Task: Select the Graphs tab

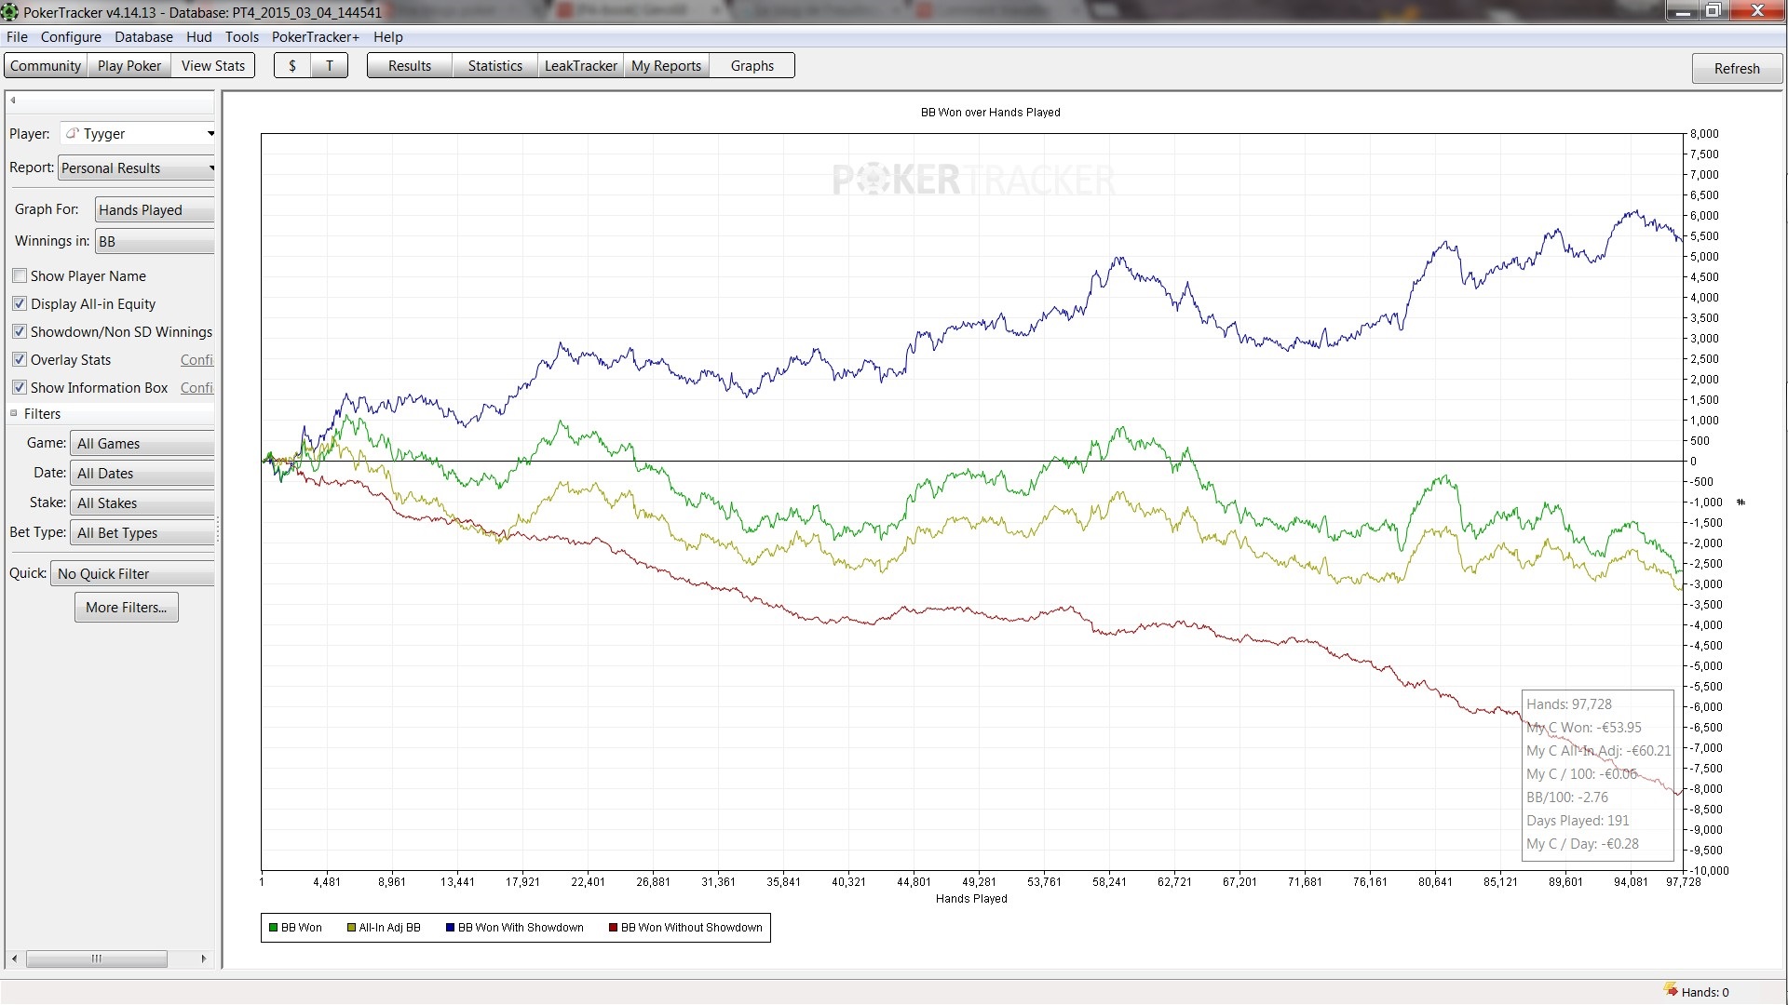Action: tap(752, 66)
